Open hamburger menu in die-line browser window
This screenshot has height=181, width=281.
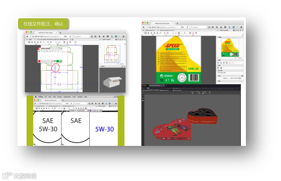coord(124,36)
